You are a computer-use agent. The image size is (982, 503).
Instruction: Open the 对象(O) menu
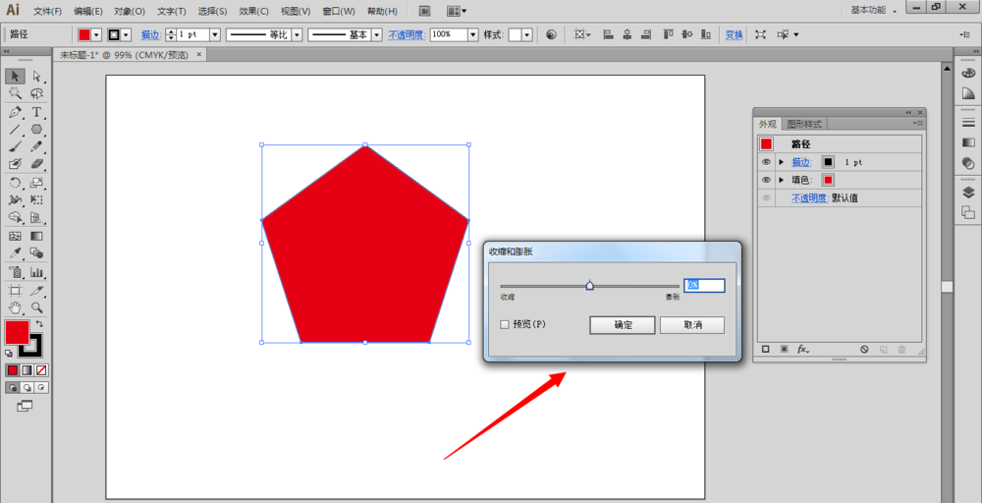point(130,11)
